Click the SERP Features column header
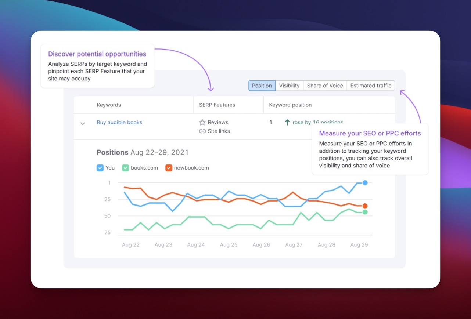This screenshot has height=319, width=471. (x=217, y=105)
